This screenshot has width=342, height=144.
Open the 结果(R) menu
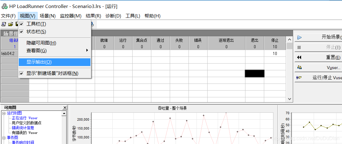(93, 16)
